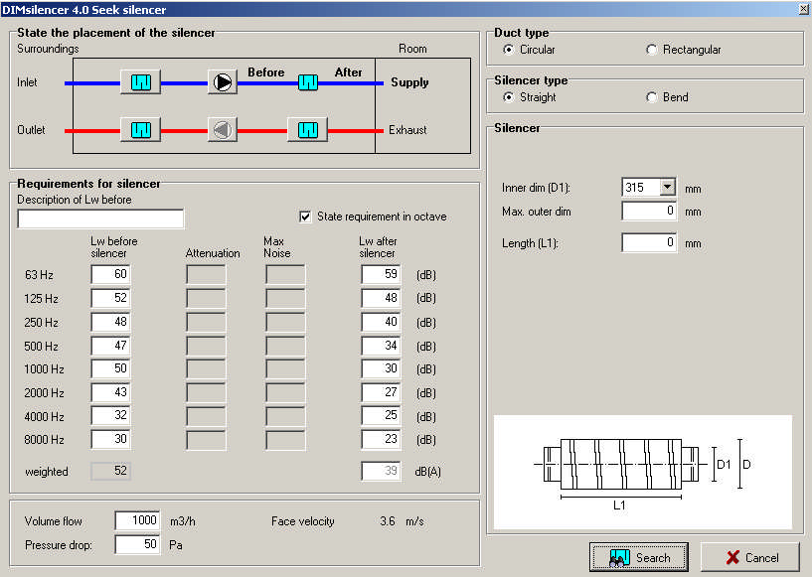Click the Max. outer dim input field

point(649,211)
